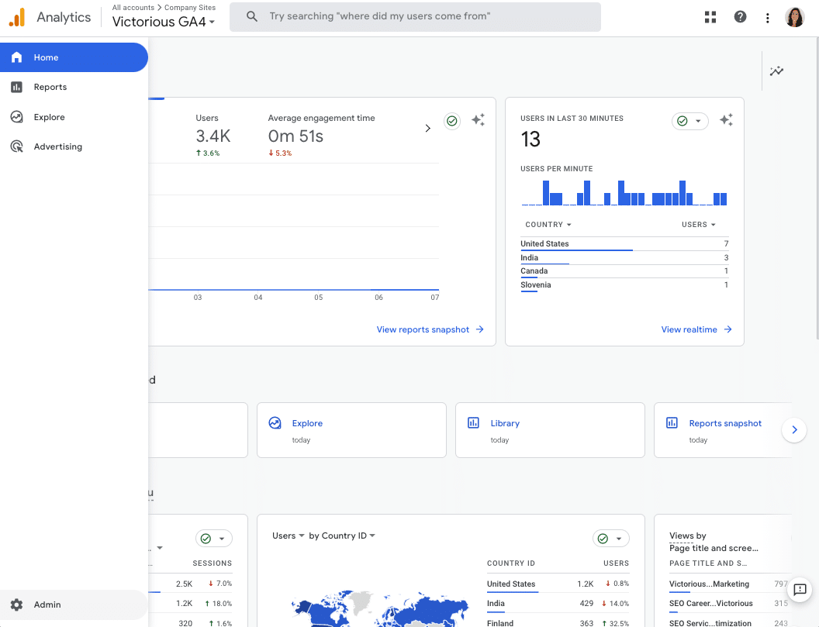This screenshot has width=819, height=627.
Task: Open the more options vertical dots menu
Action: tap(767, 19)
